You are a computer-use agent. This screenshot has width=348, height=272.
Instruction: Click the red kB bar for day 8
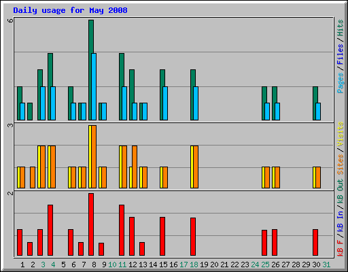click(91, 224)
